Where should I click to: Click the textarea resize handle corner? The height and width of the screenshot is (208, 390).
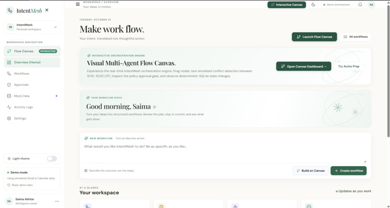click(x=365, y=161)
